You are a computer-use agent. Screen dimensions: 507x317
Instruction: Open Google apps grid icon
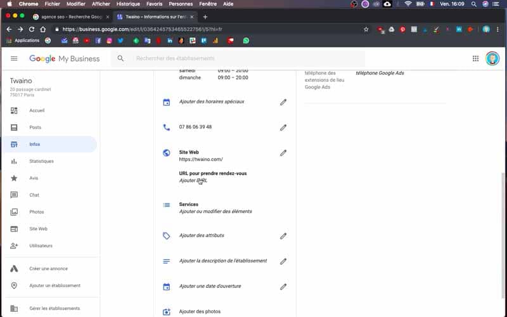point(475,58)
